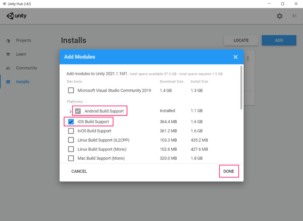The width and height of the screenshot is (303, 221).
Task: Click the 'Installs' page heading
Action: click(x=74, y=40)
